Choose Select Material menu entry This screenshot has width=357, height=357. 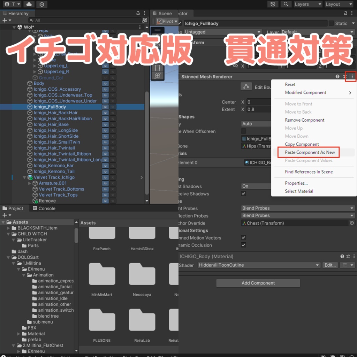click(x=299, y=191)
